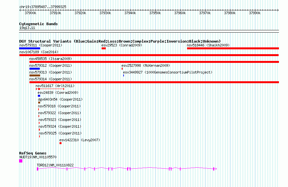The width and height of the screenshot is (288, 187).
Task: Click the nsv518446 red loss bar
Action: 233,48
